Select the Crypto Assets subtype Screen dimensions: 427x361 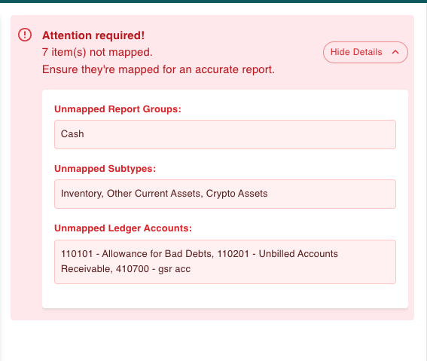pyautogui.click(x=236, y=194)
